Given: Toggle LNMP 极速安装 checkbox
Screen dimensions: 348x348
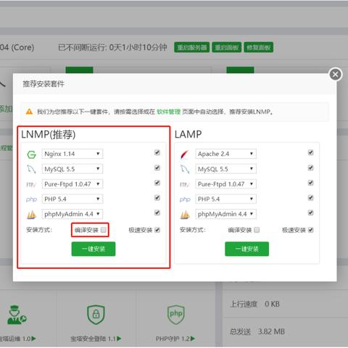Looking at the screenshot, I should click(x=157, y=230).
